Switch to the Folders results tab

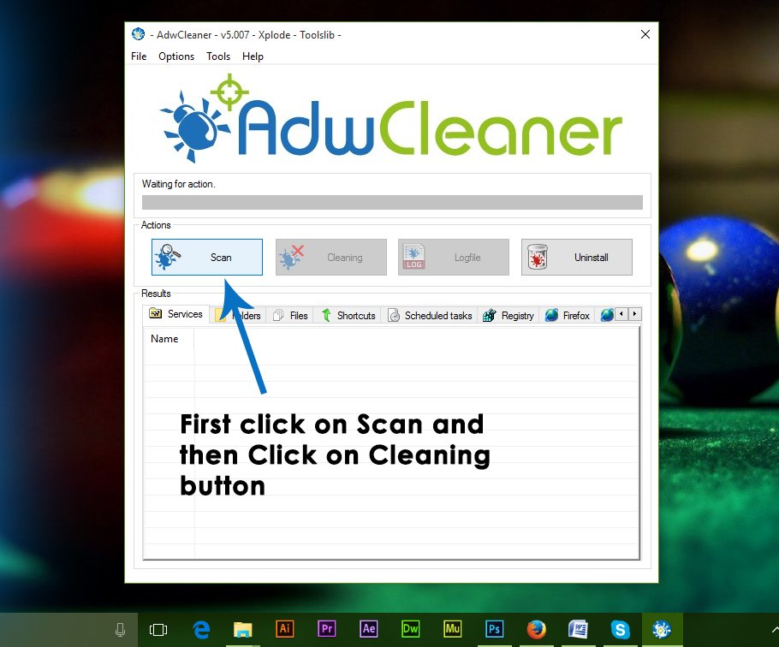(237, 315)
